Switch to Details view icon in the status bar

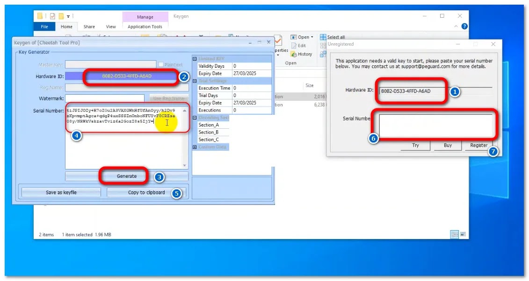pyautogui.click(x=455, y=235)
